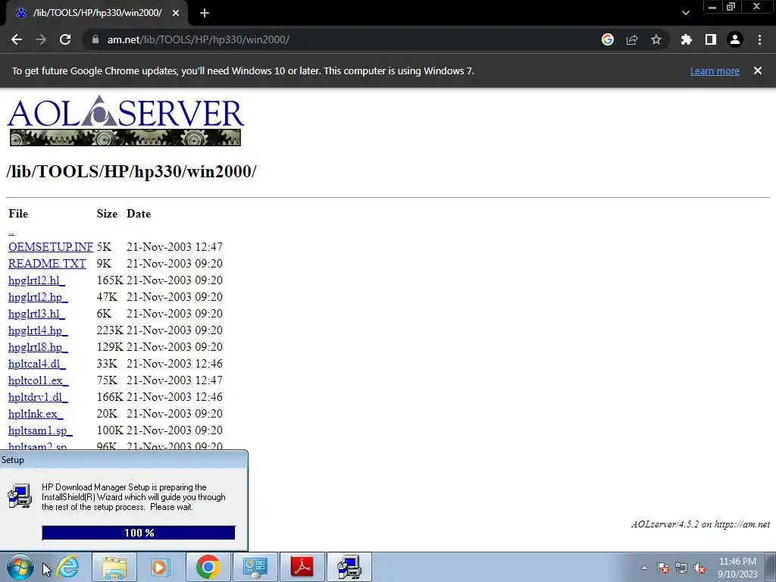Download the hpltlnk.ex_ file

click(36, 414)
